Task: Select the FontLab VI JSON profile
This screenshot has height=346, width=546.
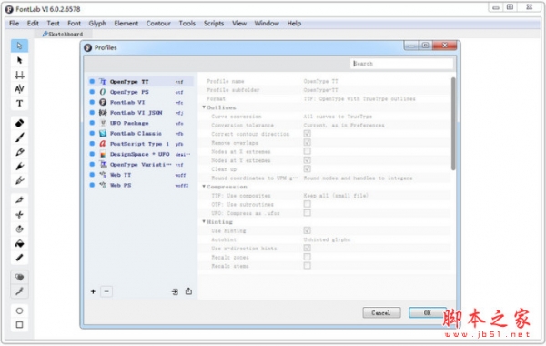Action: click(x=141, y=113)
